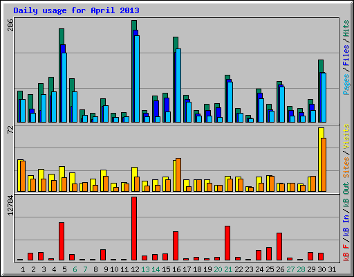354x277 pixels.
Task: Click day label 2 on the x-axis
Action: click(33, 269)
